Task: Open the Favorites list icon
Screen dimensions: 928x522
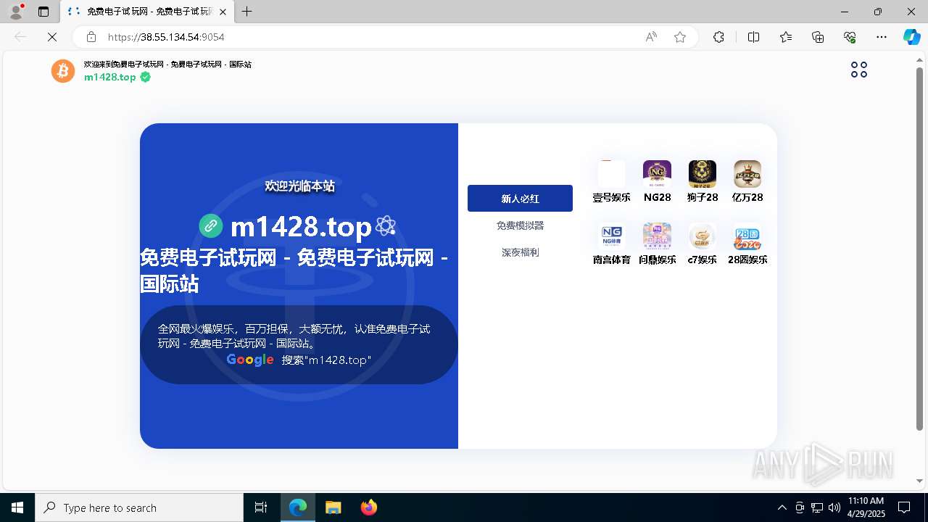Action: (786, 37)
